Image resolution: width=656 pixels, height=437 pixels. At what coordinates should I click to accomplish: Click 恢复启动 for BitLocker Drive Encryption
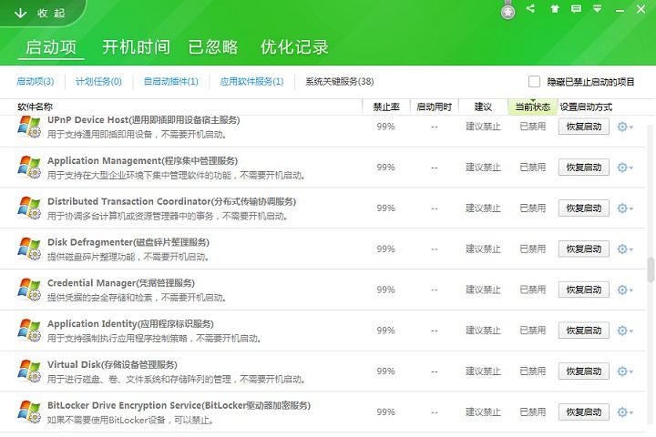(x=584, y=412)
